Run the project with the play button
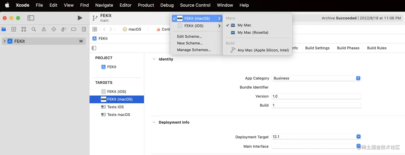 click(x=80, y=18)
